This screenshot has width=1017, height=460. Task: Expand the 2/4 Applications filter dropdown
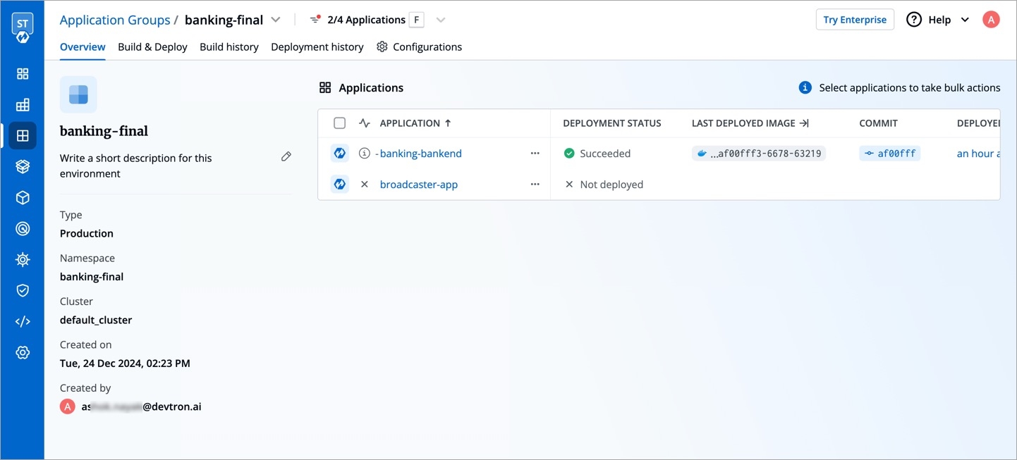point(441,20)
